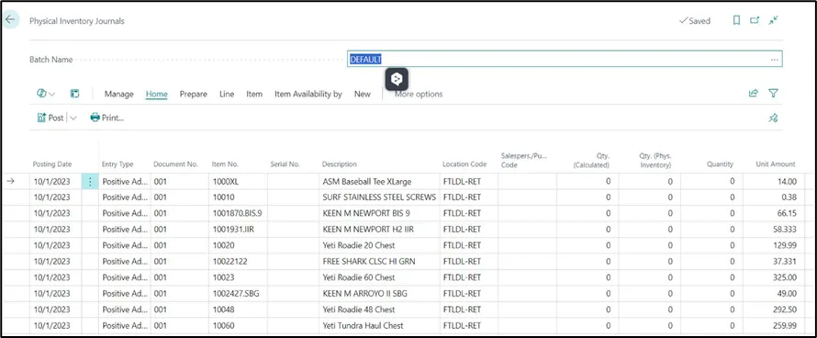This screenshot has height=338, width=817.
Task: Click the Qty. (Phys. Inventory) column header
Action: pyautogui.click(x=655, y=160)
